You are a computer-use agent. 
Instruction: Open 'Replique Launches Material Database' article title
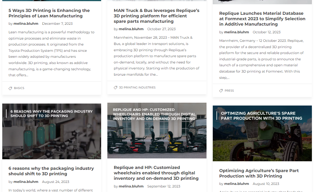(262, 19)
